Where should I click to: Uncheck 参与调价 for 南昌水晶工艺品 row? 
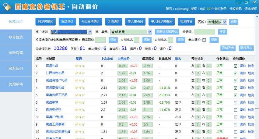[235, 95]
